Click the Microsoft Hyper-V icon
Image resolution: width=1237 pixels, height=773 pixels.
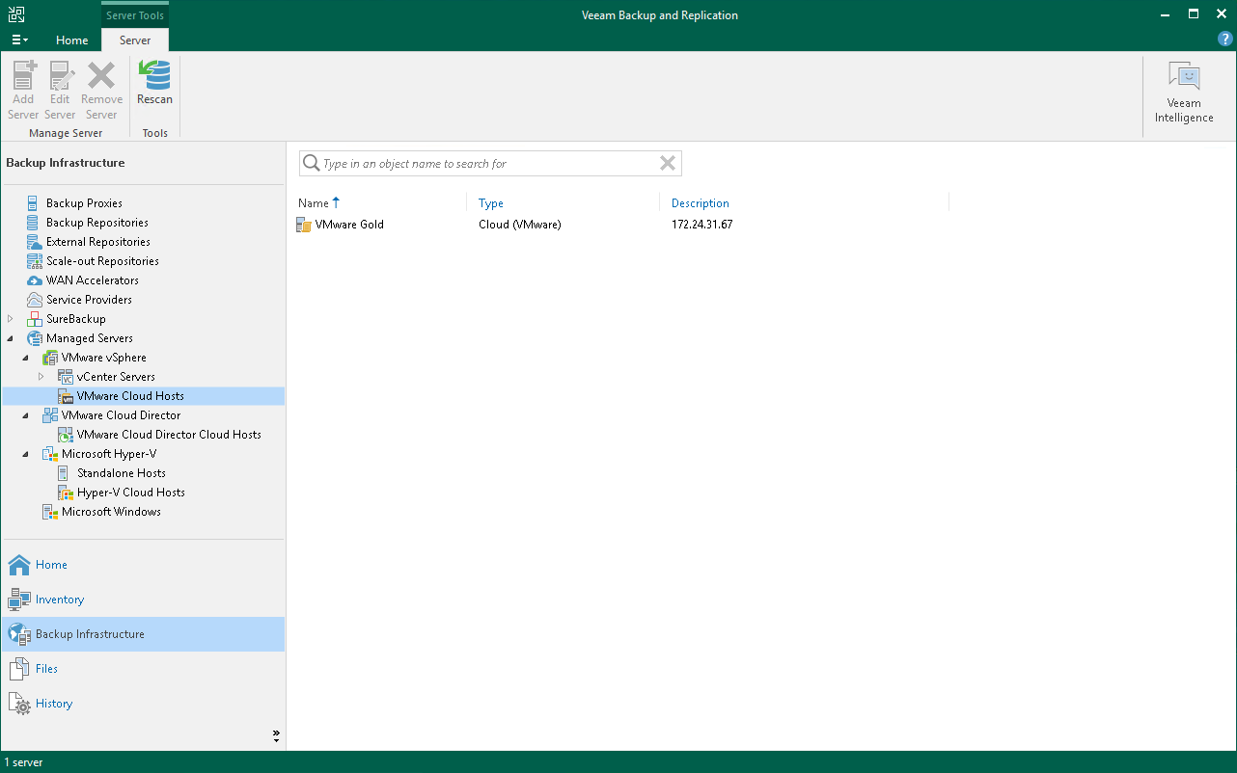click(50, 454)
